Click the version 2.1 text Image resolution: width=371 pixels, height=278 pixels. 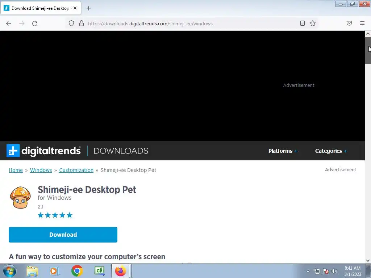coord(41,207)
